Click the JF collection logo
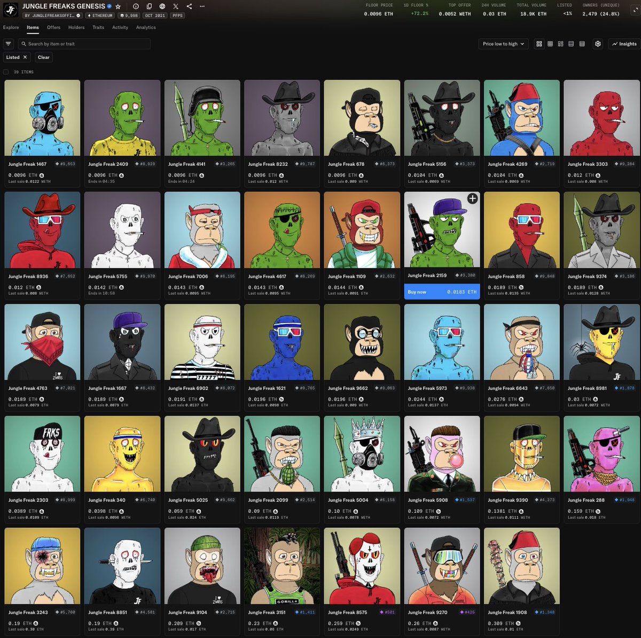 tap(11, 10)
